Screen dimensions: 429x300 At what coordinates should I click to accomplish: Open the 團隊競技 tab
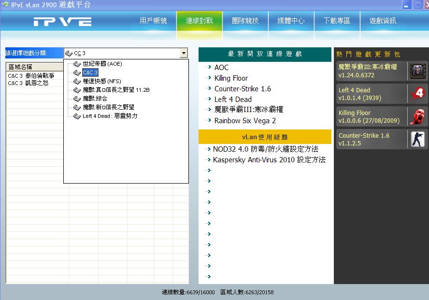click(x=245, y=21)
